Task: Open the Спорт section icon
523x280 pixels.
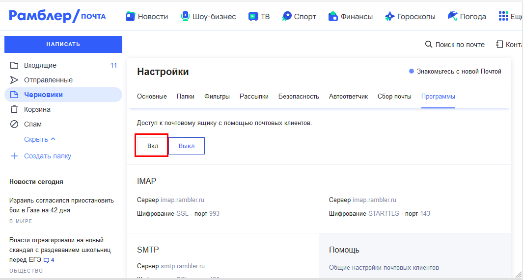Action: click(x=287, y=17)
